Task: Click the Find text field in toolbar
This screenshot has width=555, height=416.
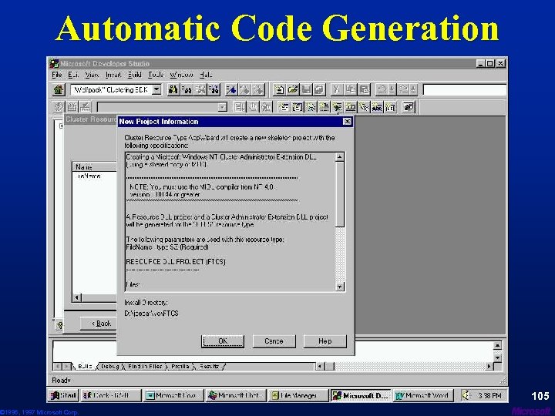Action: [464, 90]
